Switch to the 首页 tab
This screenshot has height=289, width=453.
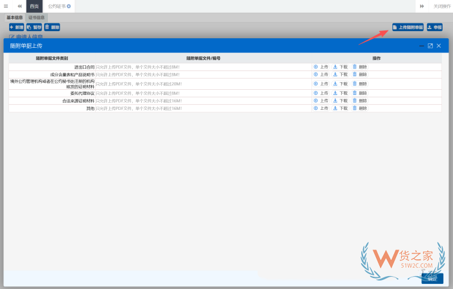34,6
